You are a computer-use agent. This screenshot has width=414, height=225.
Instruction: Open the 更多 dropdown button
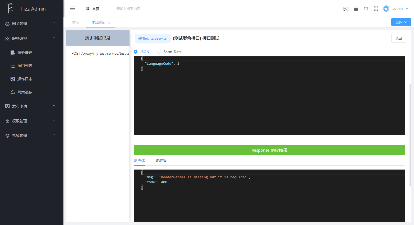pos(401,22)
